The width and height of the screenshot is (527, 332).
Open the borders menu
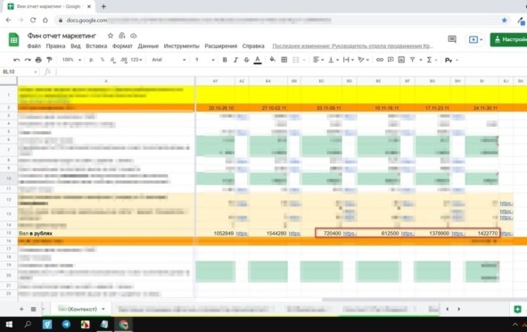coord(284,60)
